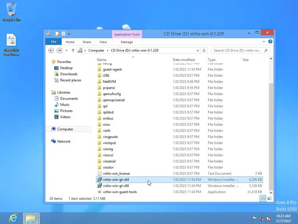This screenshot has width=298, height=224.
Task: Open the address bar history dropdown
Action: pos(198,50)
